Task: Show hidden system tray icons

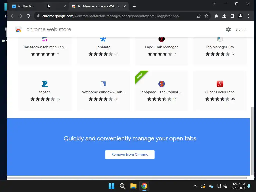Action: (x=195, y=186)
